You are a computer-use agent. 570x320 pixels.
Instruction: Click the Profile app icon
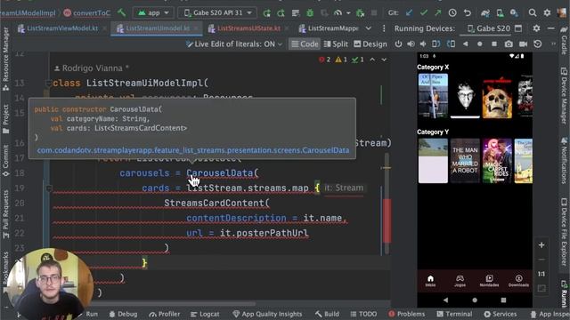point(338,13)
